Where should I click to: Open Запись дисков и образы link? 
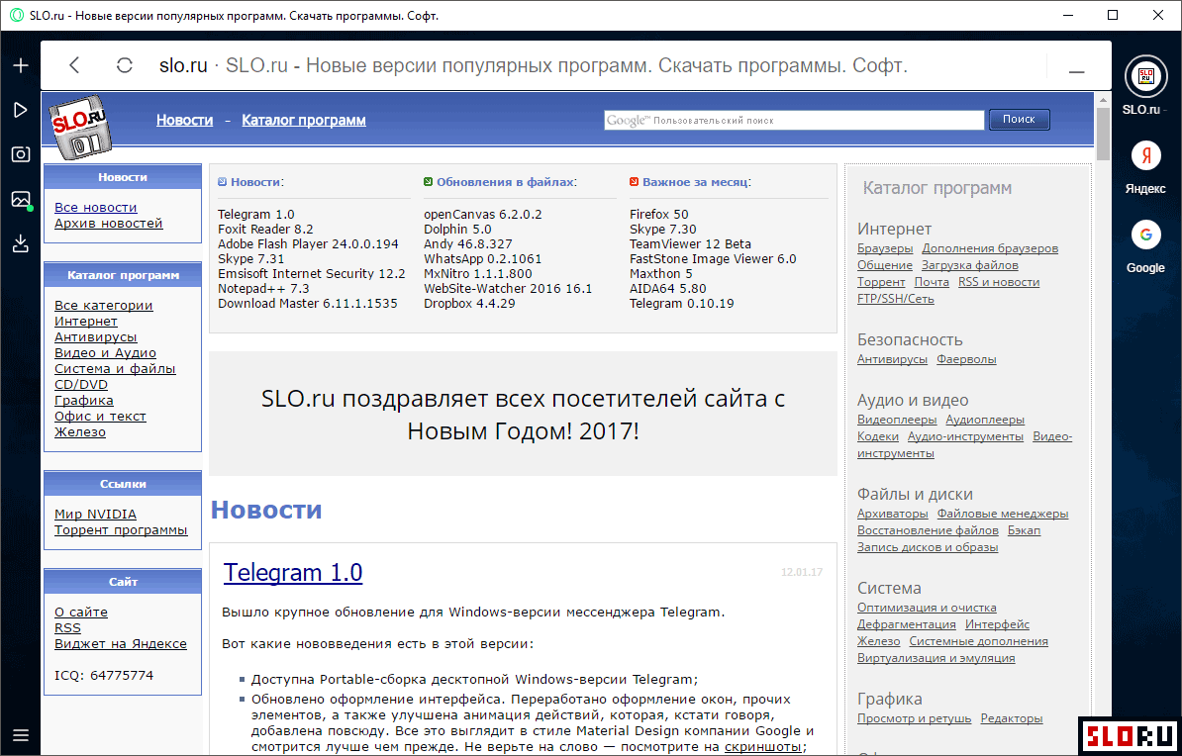pyautogui.click(x=928, y=547)
